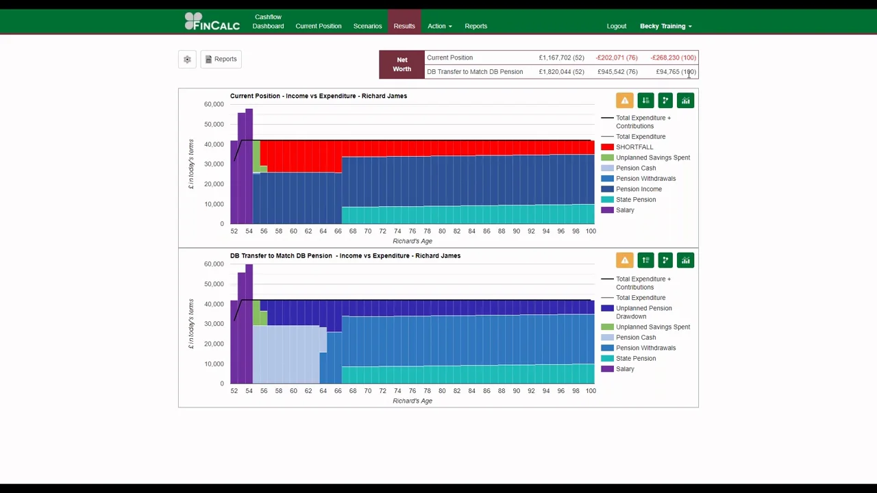
Task: Open the settings gear button
Action: coord(187,60)
